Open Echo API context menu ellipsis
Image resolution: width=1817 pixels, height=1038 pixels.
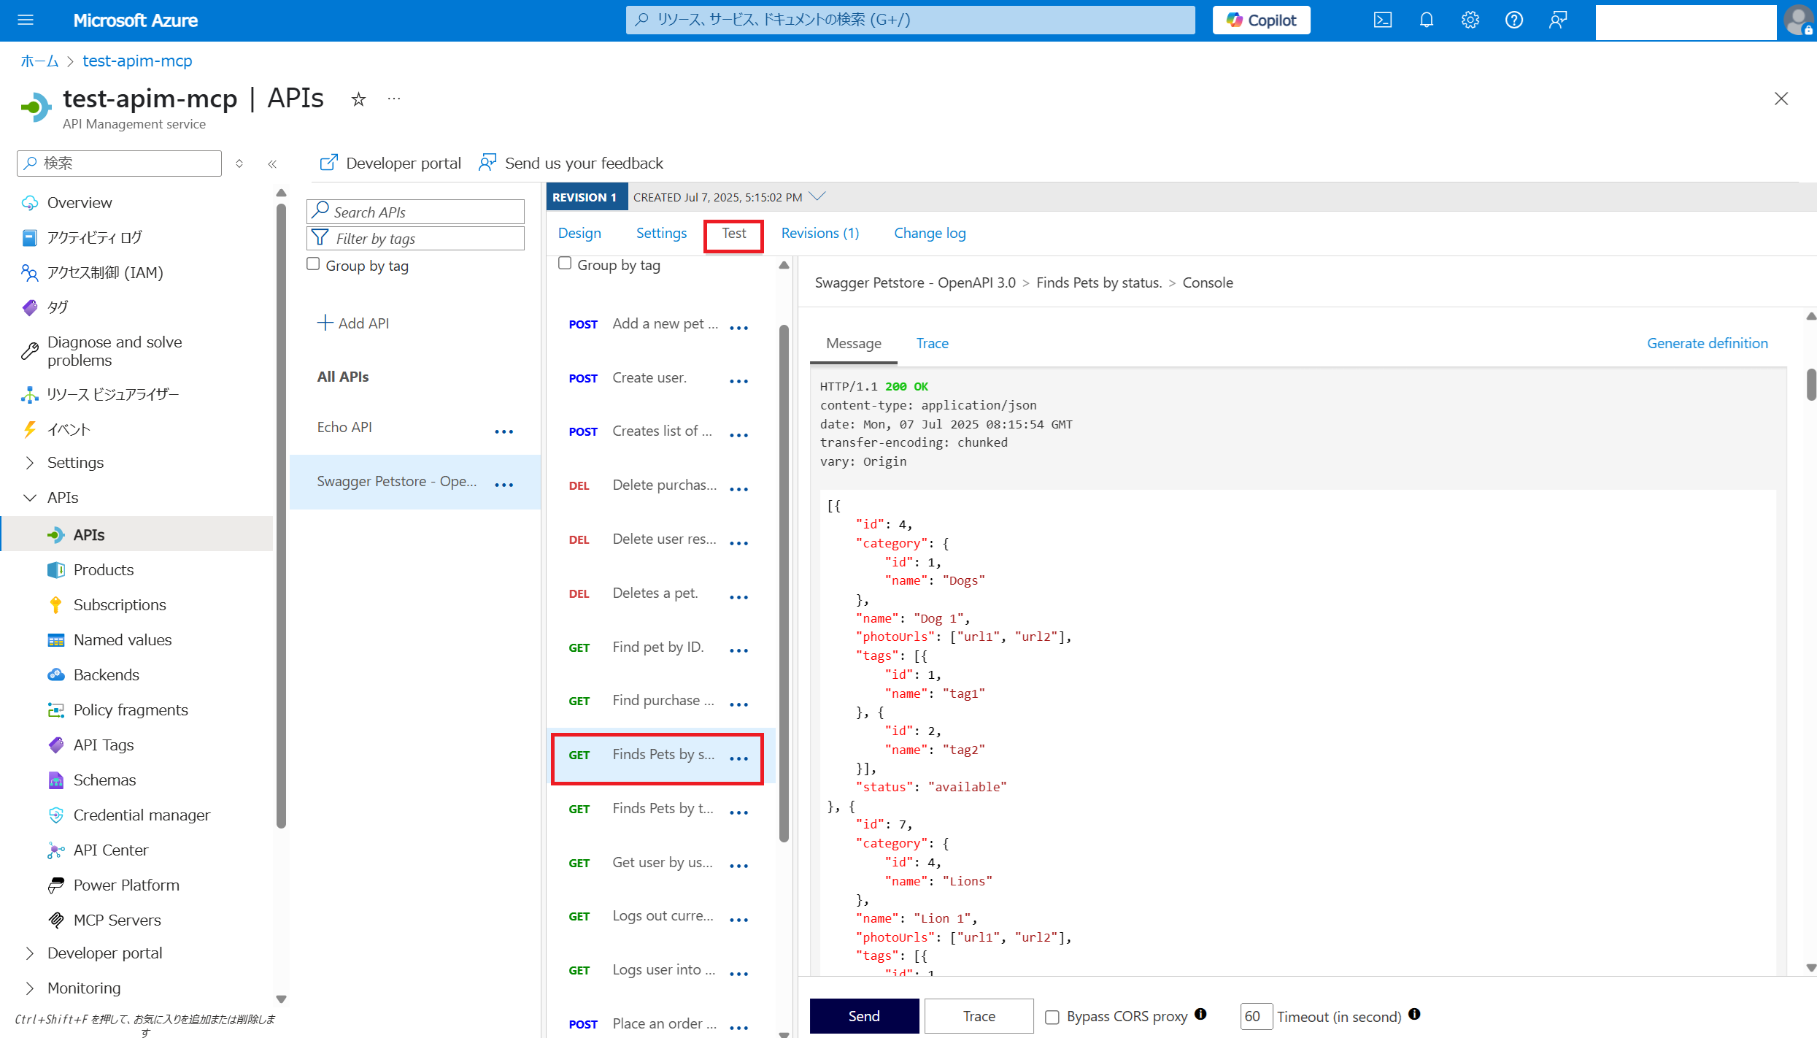click(504, 431)
